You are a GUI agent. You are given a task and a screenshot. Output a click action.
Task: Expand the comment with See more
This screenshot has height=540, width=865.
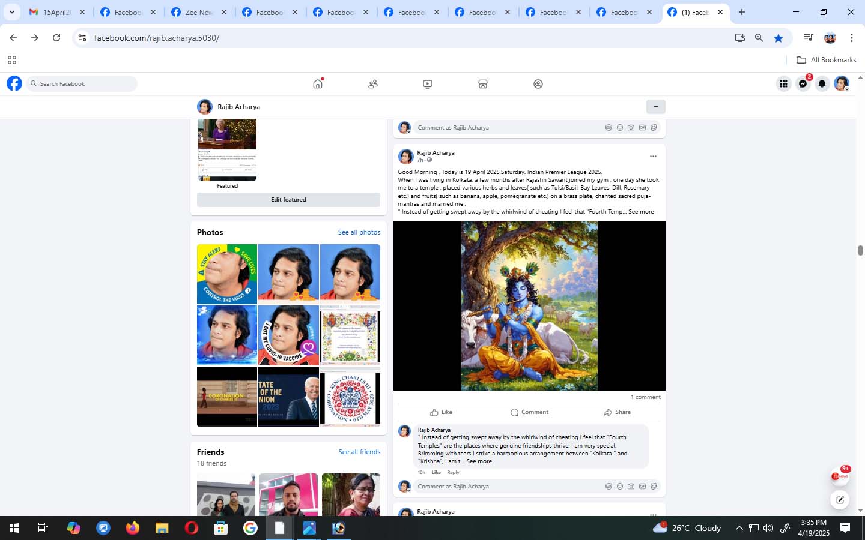[x=479, y=461]
